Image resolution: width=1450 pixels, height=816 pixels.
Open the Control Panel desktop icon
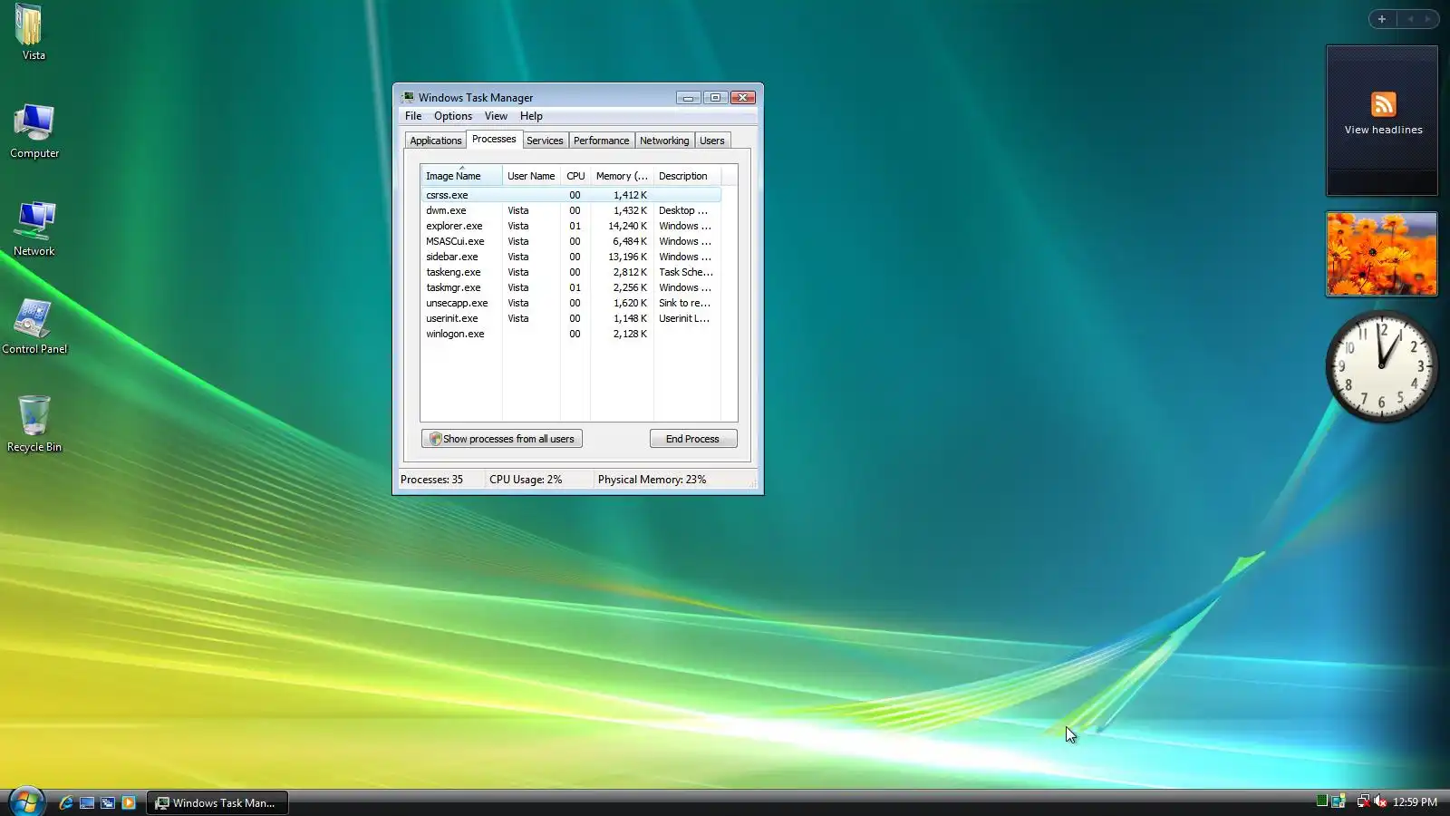[34, 326]
